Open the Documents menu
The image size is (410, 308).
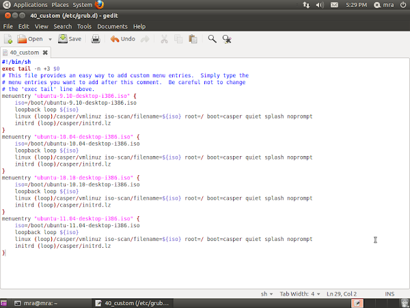[x=112, y=27]
